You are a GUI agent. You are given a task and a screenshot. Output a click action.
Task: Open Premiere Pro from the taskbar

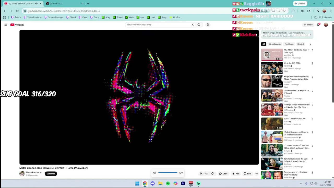183,184
